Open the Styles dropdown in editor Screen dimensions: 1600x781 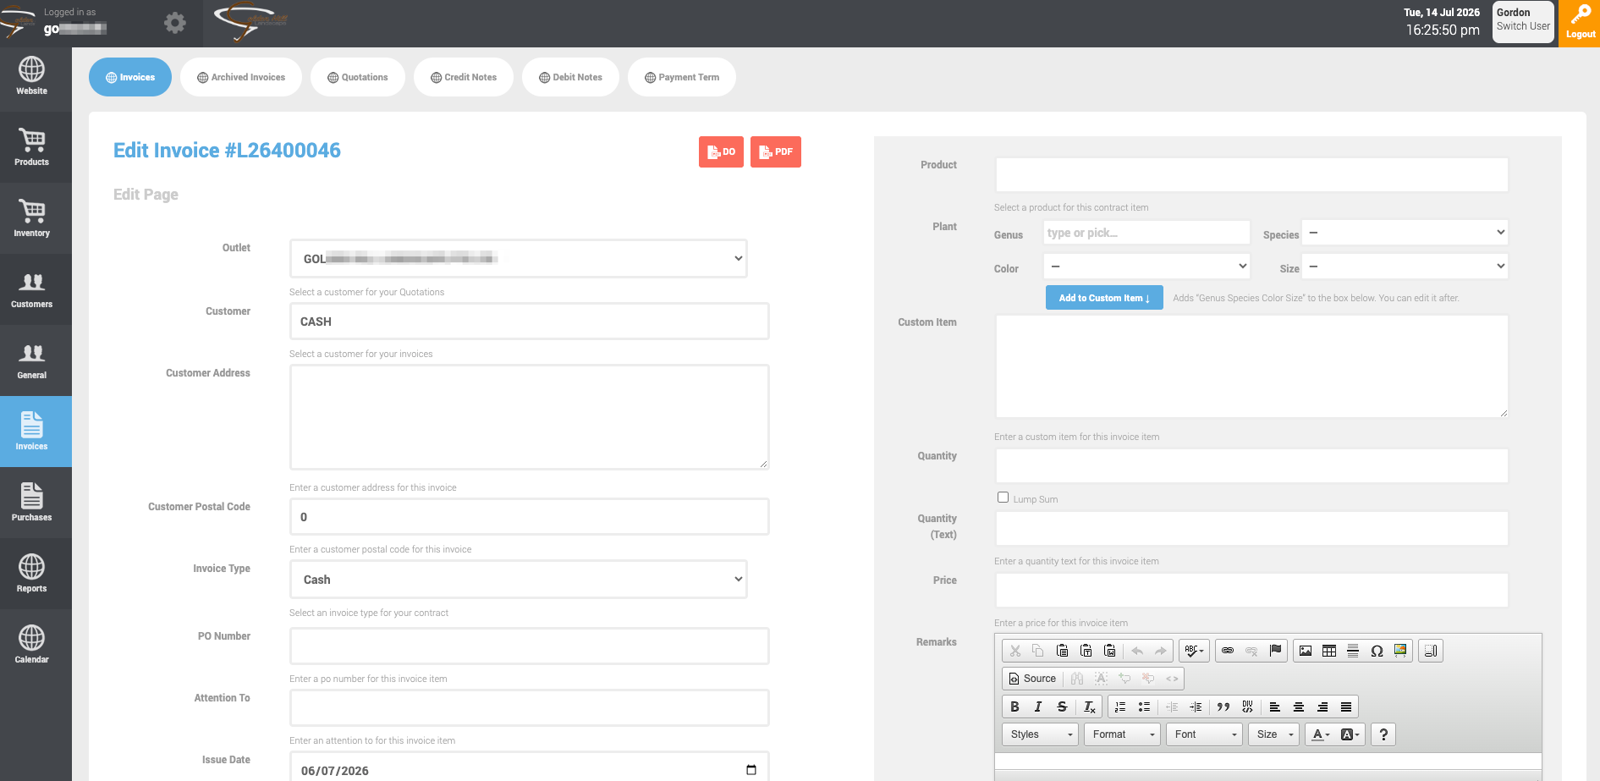click(x=1041, y=734)
